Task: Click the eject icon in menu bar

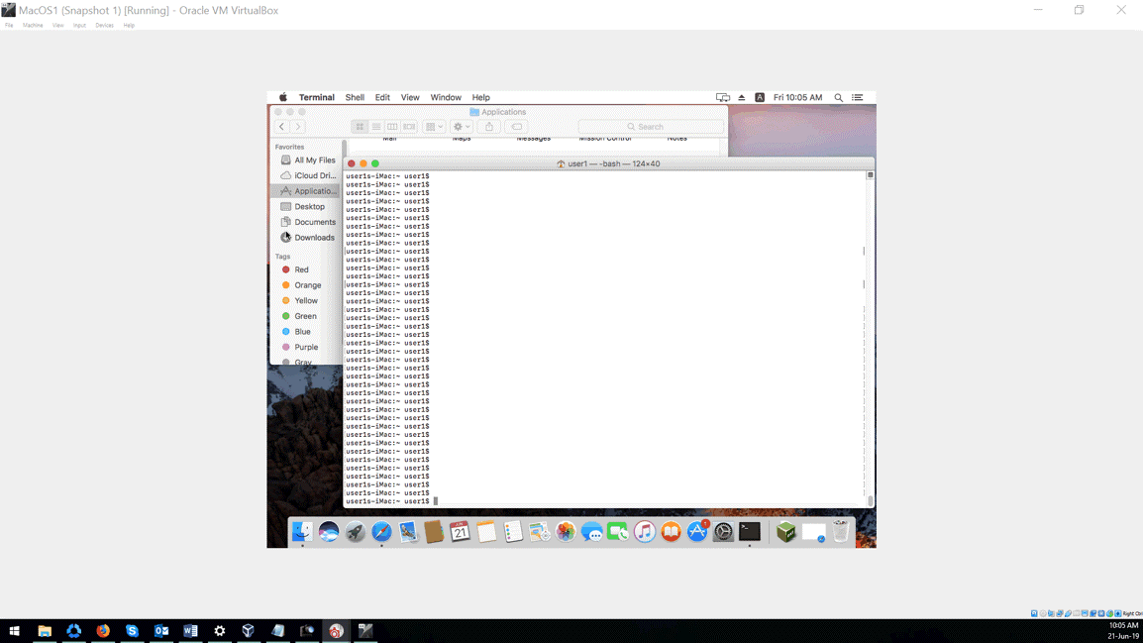Action: (x=741, y=97)
